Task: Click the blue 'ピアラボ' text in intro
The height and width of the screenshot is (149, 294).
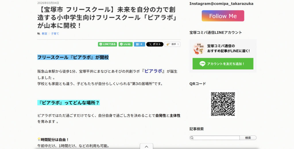Action: [x=153, y=71]
